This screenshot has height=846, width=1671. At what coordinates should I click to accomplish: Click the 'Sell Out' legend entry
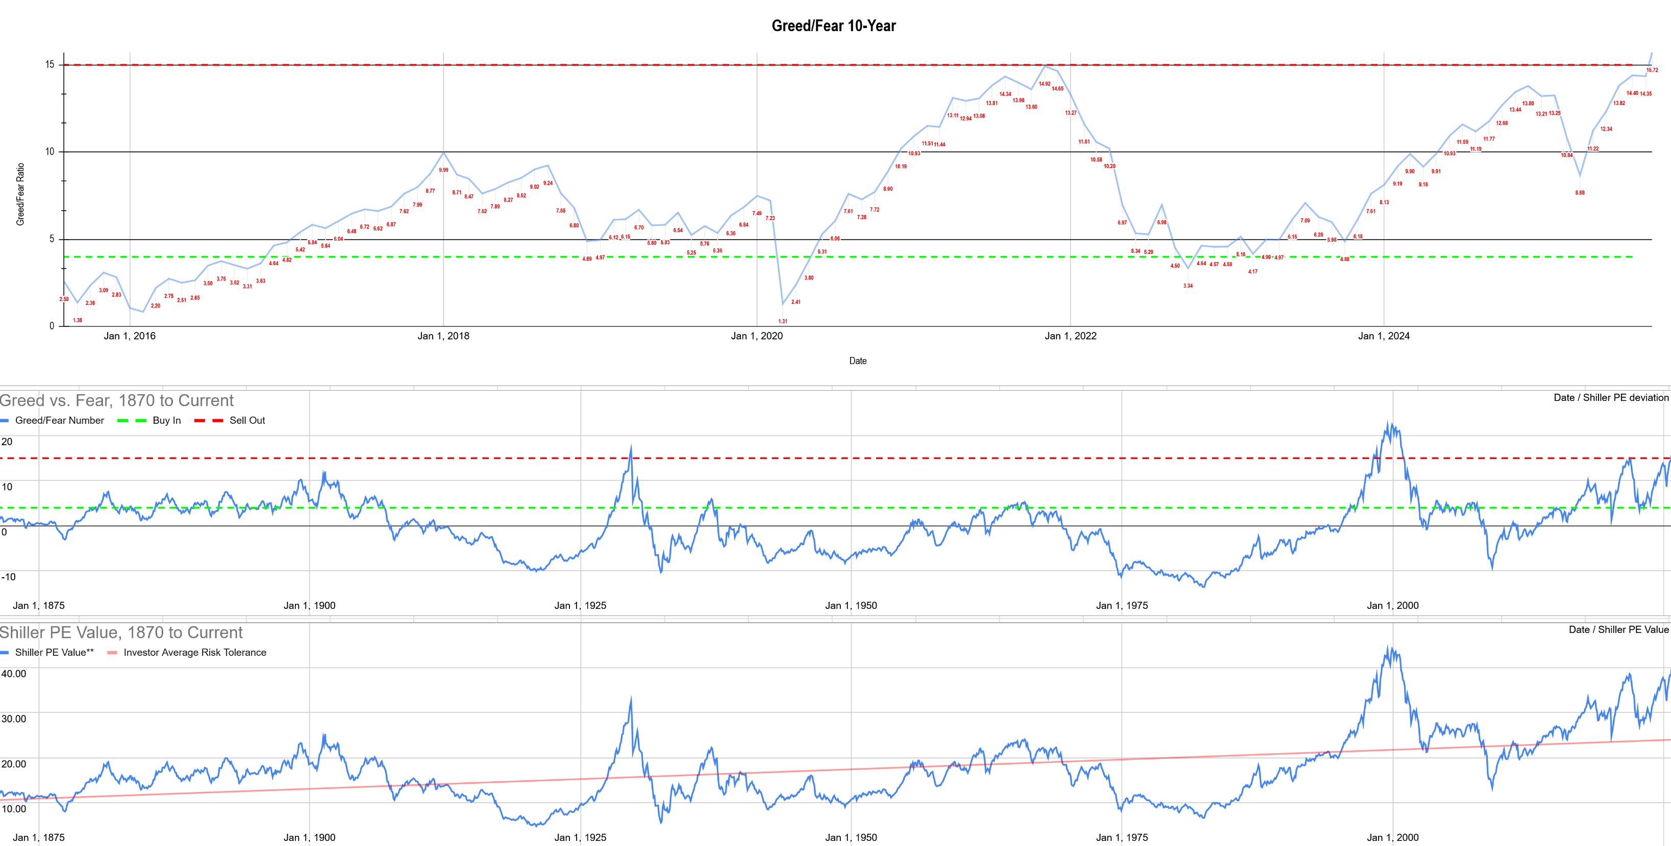(247, 420)
